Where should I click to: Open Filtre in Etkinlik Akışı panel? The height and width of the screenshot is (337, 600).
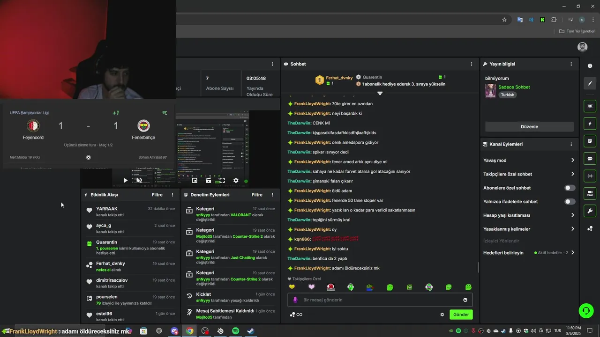(157, 195)
